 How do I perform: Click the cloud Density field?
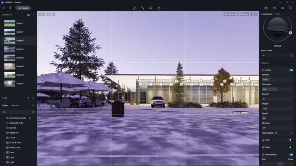point(277,99)
